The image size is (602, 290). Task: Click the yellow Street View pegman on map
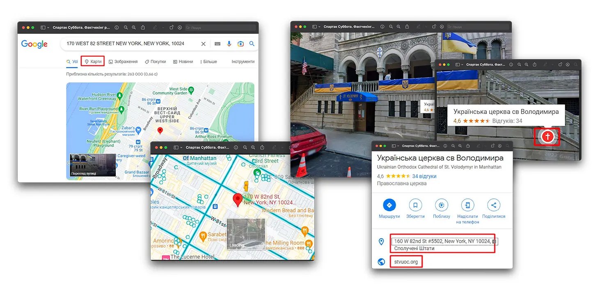246,186
